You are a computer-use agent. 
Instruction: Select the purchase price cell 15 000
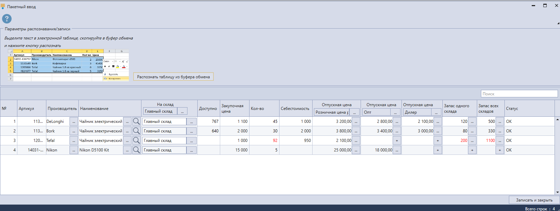pos(234,150)
